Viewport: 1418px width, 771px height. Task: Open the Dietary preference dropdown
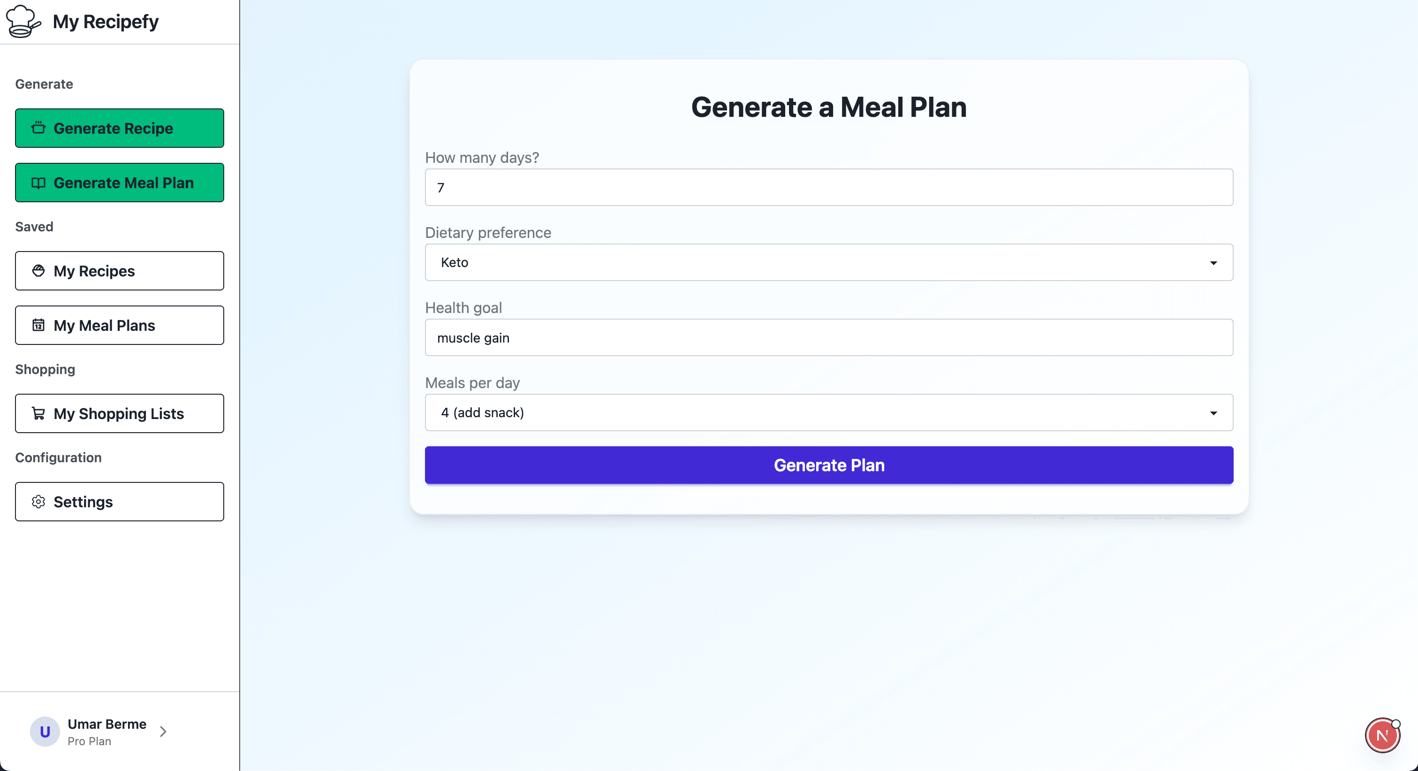click(828, 263)
